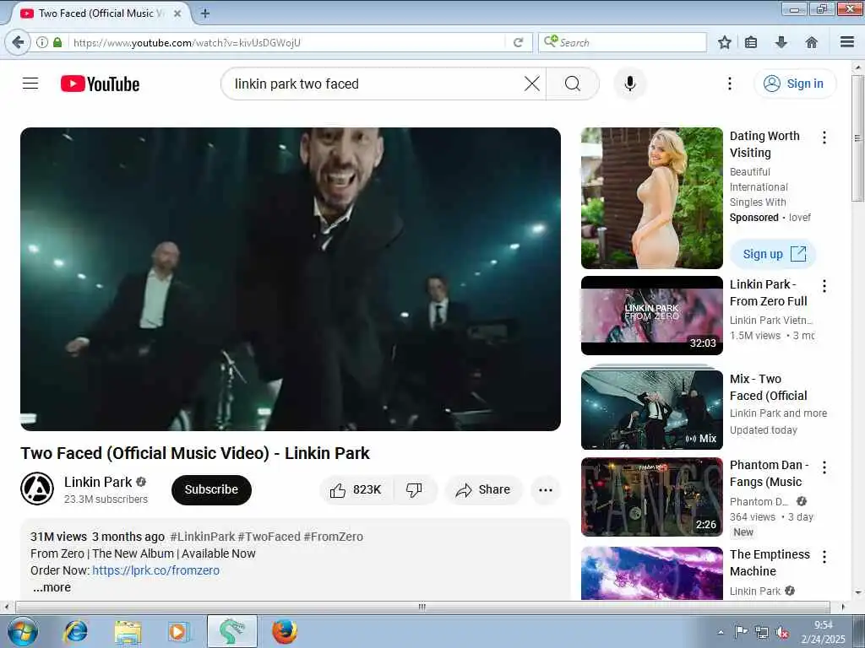The image size is (865, 648).
Task: Click Mix - Two Faced title text
Action: click(x=768, y=387)
